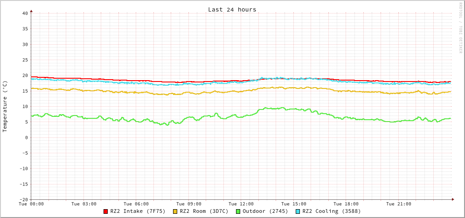The width and height of the screenshot is (465, 218).
Task: Click the arrow at the x-axis end
Action: [452, 199]
